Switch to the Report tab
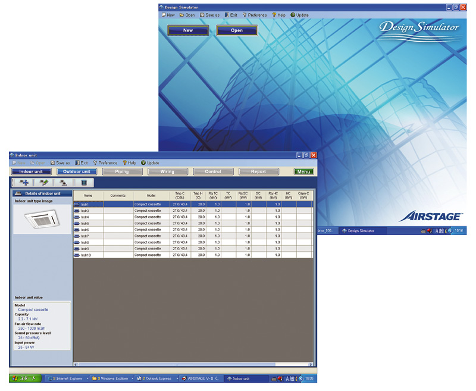476x391 pixels. click(259, 171)
